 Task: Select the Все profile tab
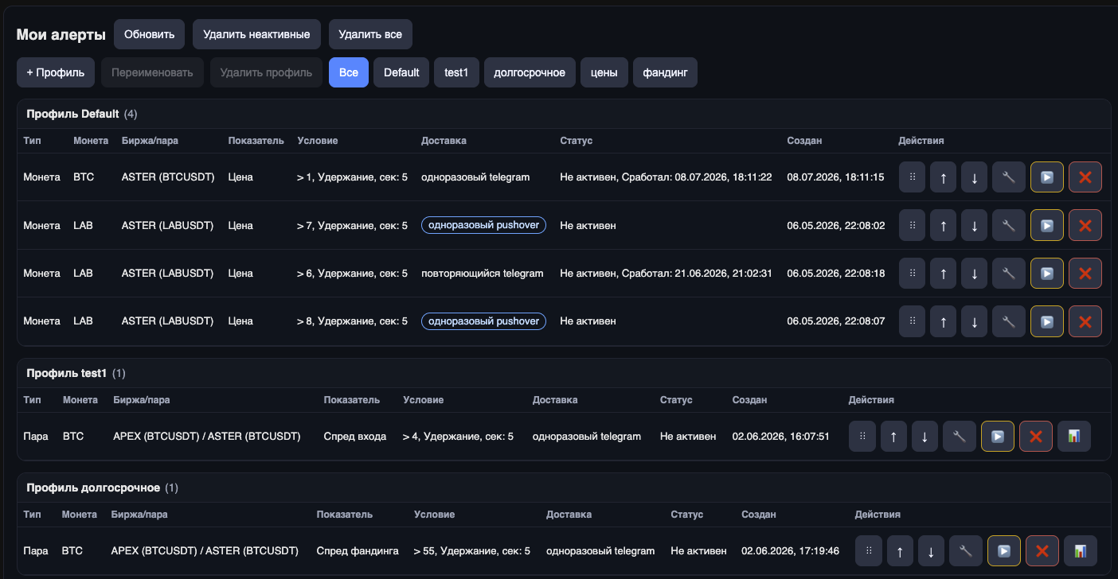pos(349,72)
